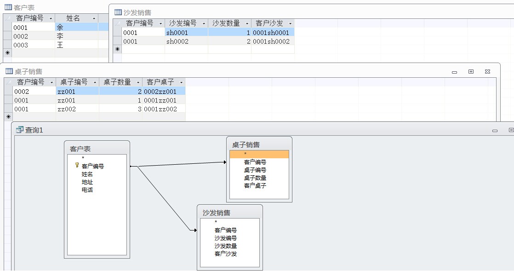Open 桌子数量 column filter dropdown
The width and height of the screenshot is (514, 271).
(x=138, y=82)
